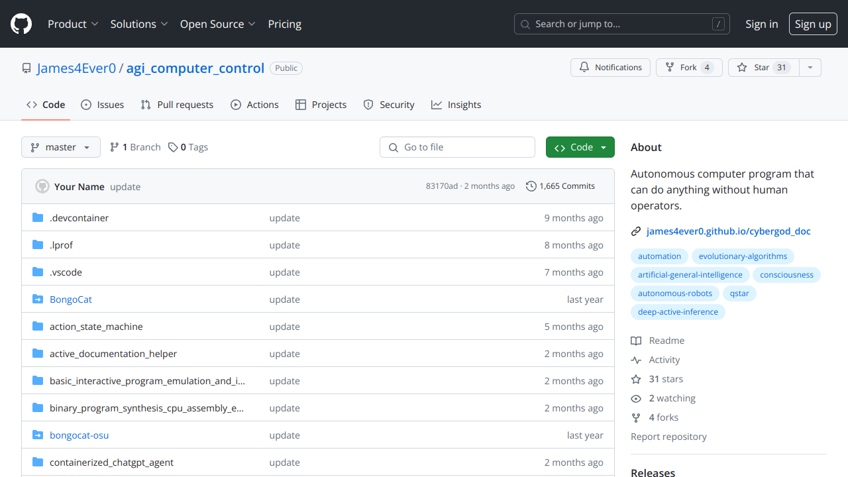Fork the repository with Fork button
Viewport: 848px width, 477px height.
(x=688, y=68)
